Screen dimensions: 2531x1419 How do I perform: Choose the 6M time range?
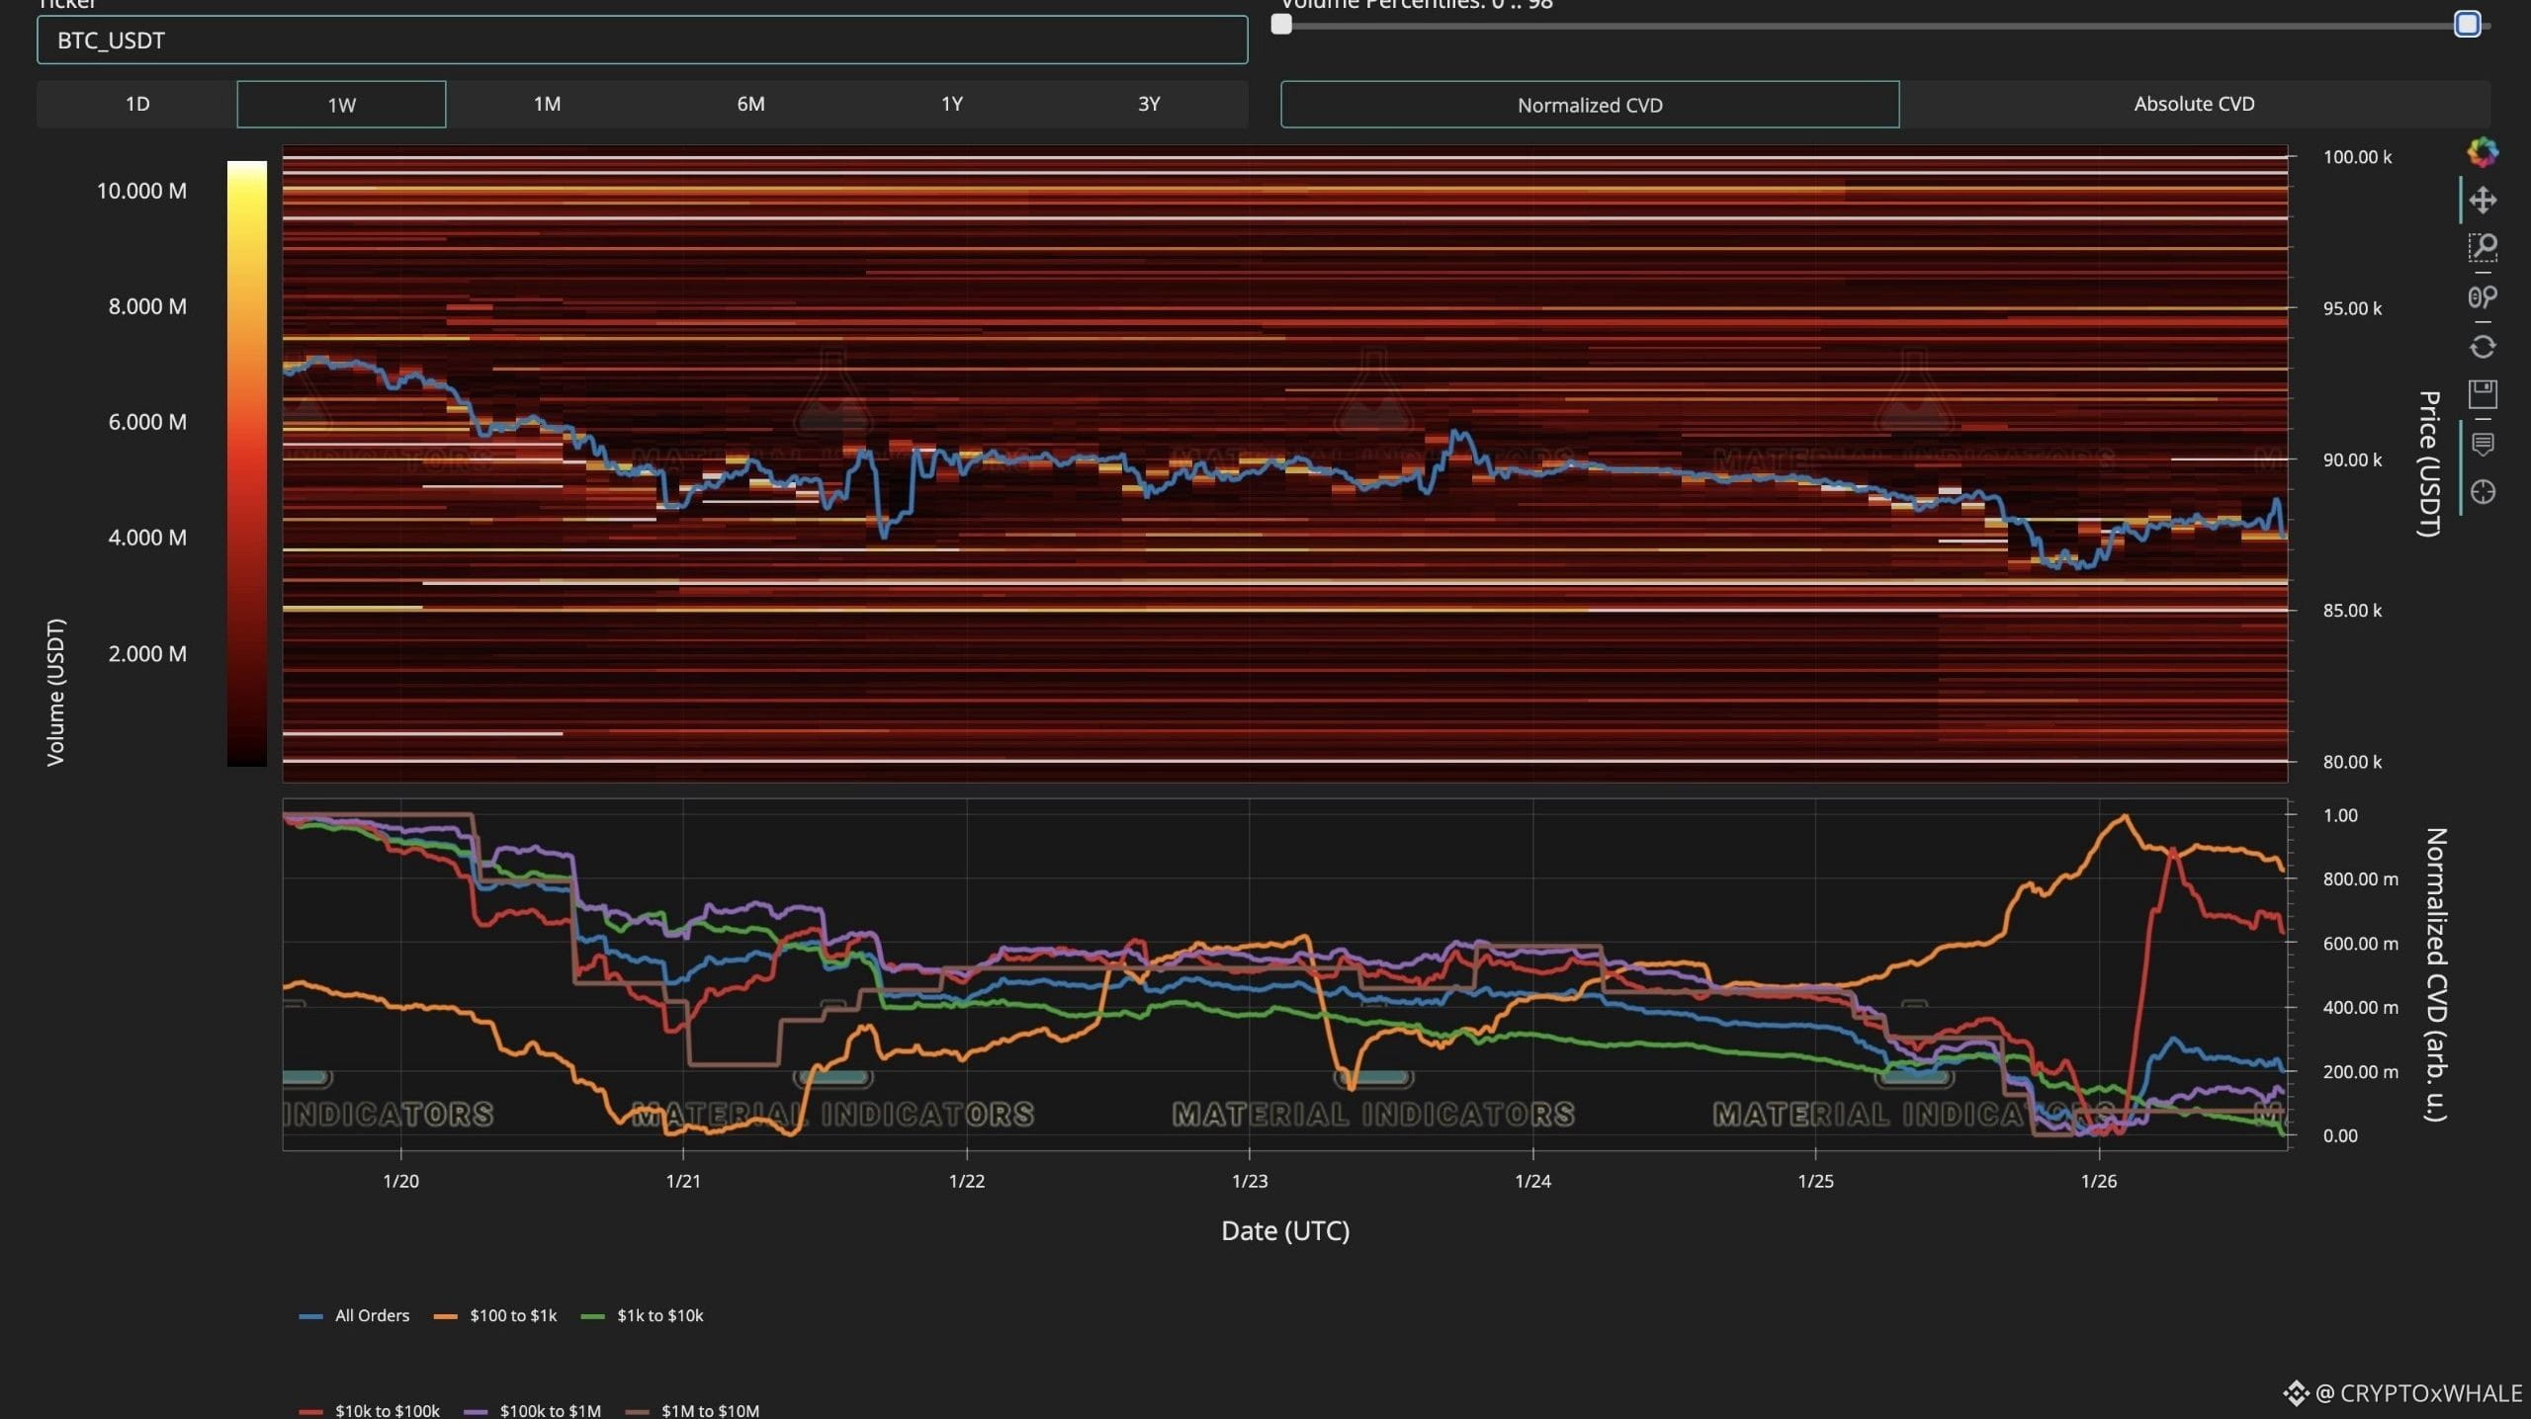pyautogui.click(x=750, y=104)
